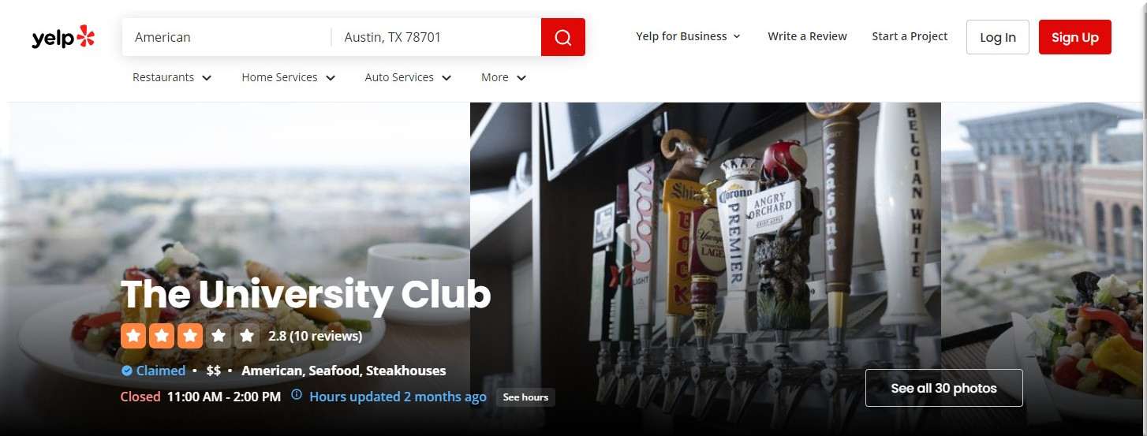Click the first orange rating star

pos(133,337)
